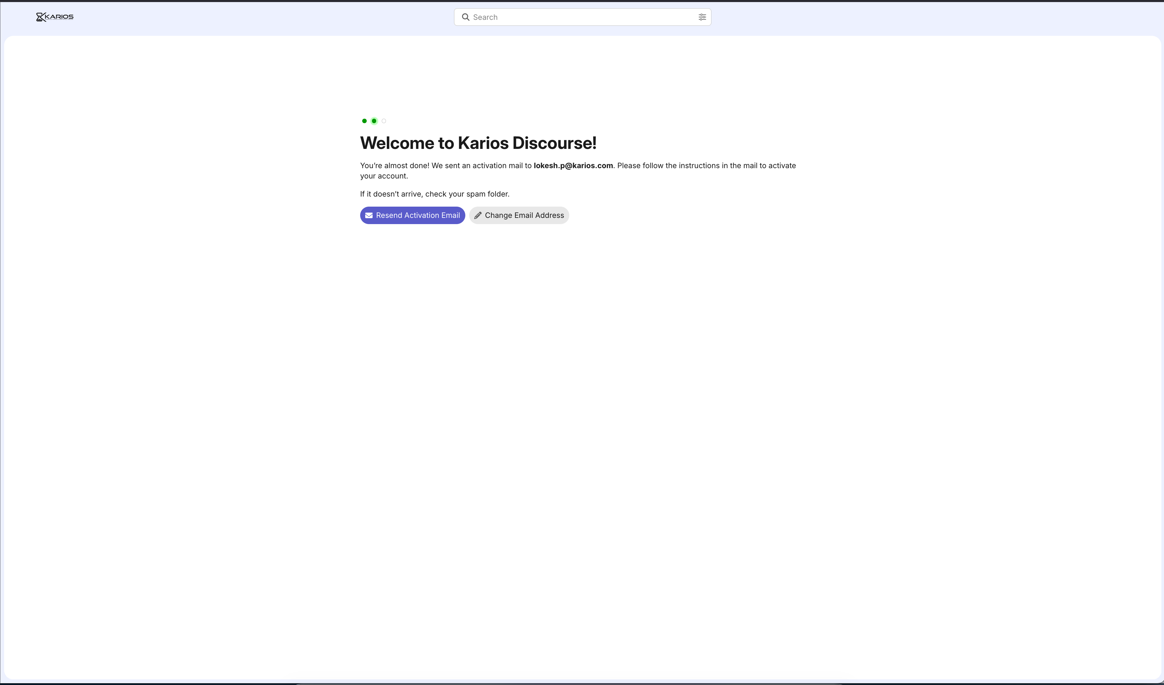Focus the Search input field

coord(583,17)
